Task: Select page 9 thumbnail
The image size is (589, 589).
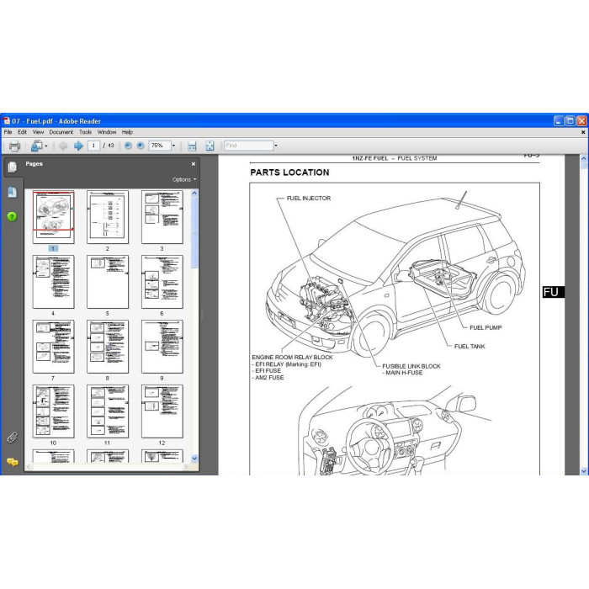Action: pyautogui.click(x=162, y=347)
